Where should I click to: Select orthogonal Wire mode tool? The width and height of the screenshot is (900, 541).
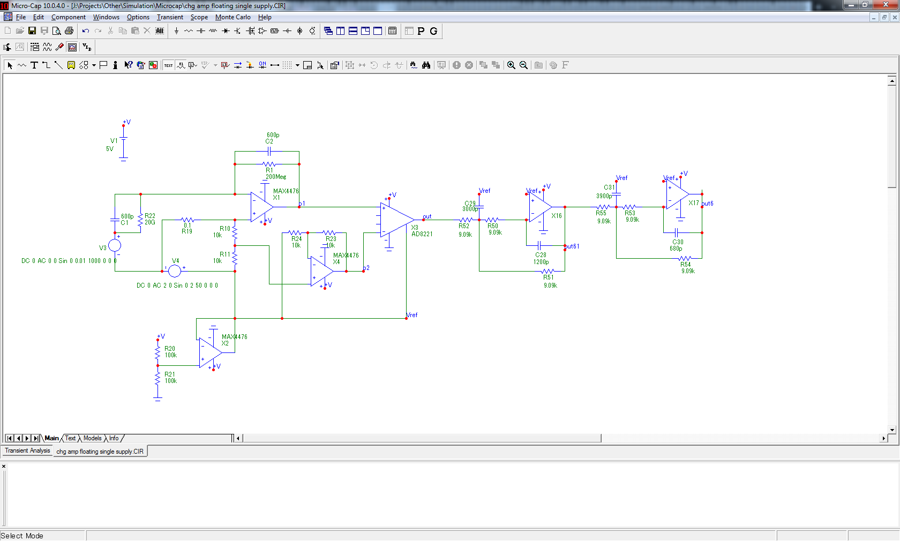pyautogui.click(x=47, y=65)
